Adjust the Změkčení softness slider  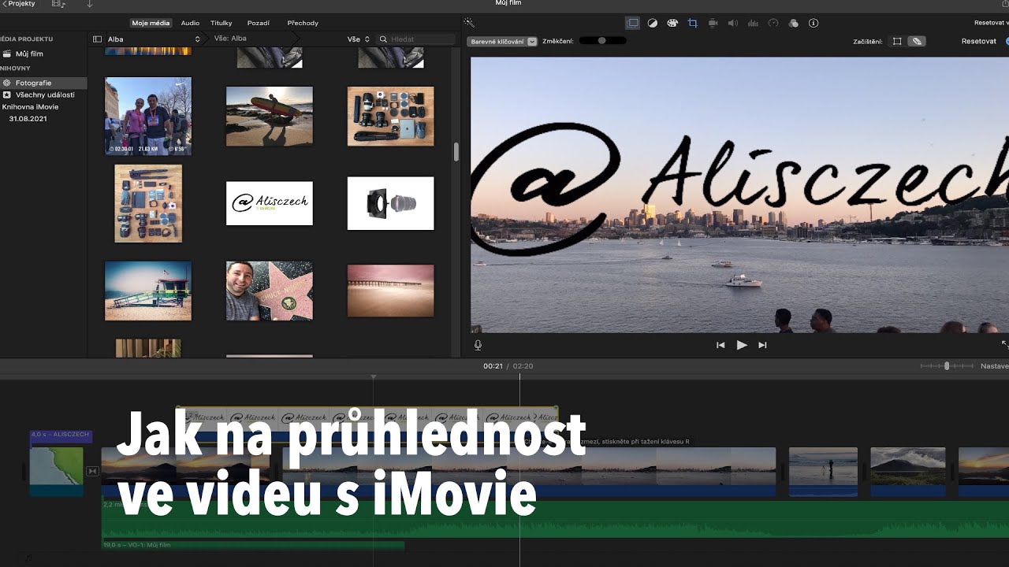[602, 41]
